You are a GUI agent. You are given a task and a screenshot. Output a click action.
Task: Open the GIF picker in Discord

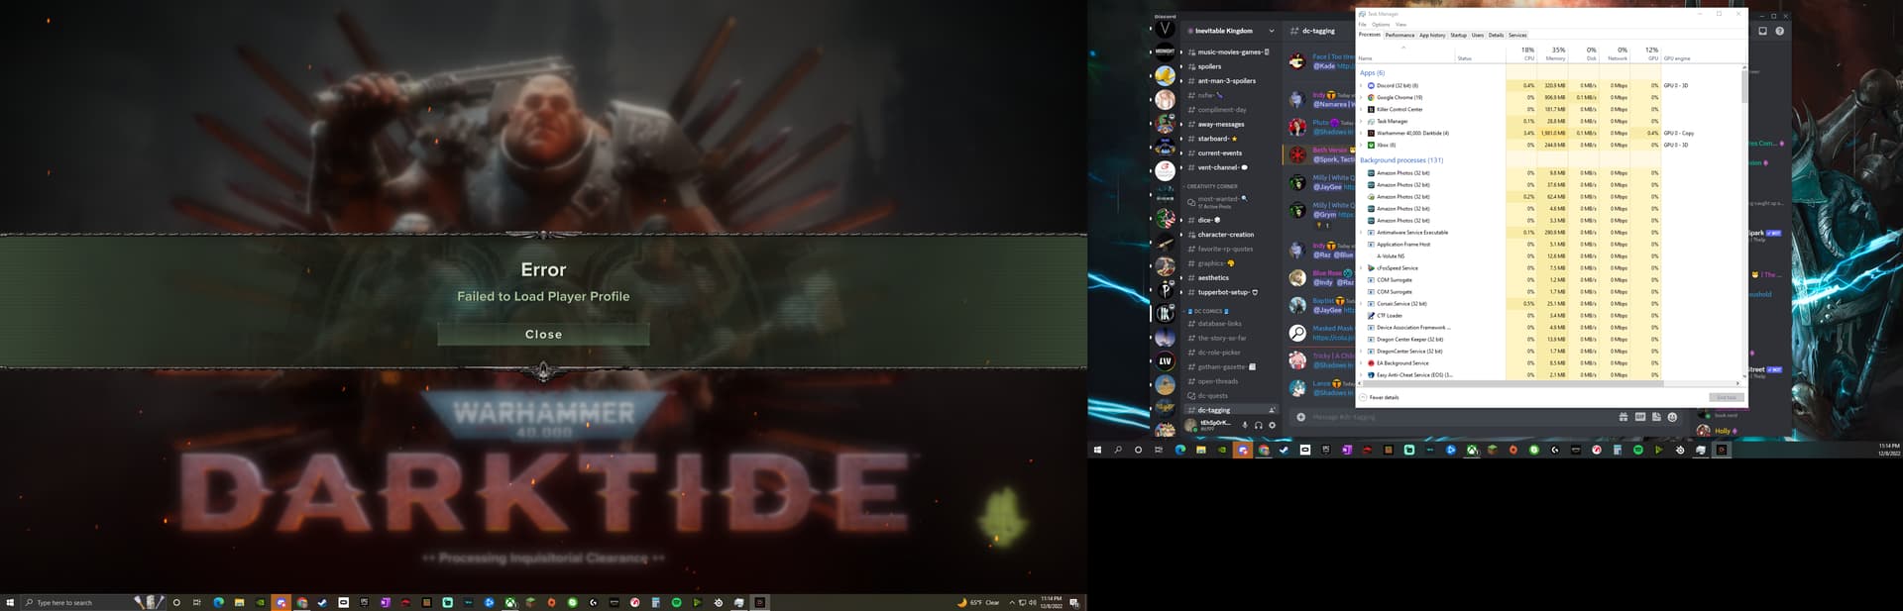(x=1640, y=417)
